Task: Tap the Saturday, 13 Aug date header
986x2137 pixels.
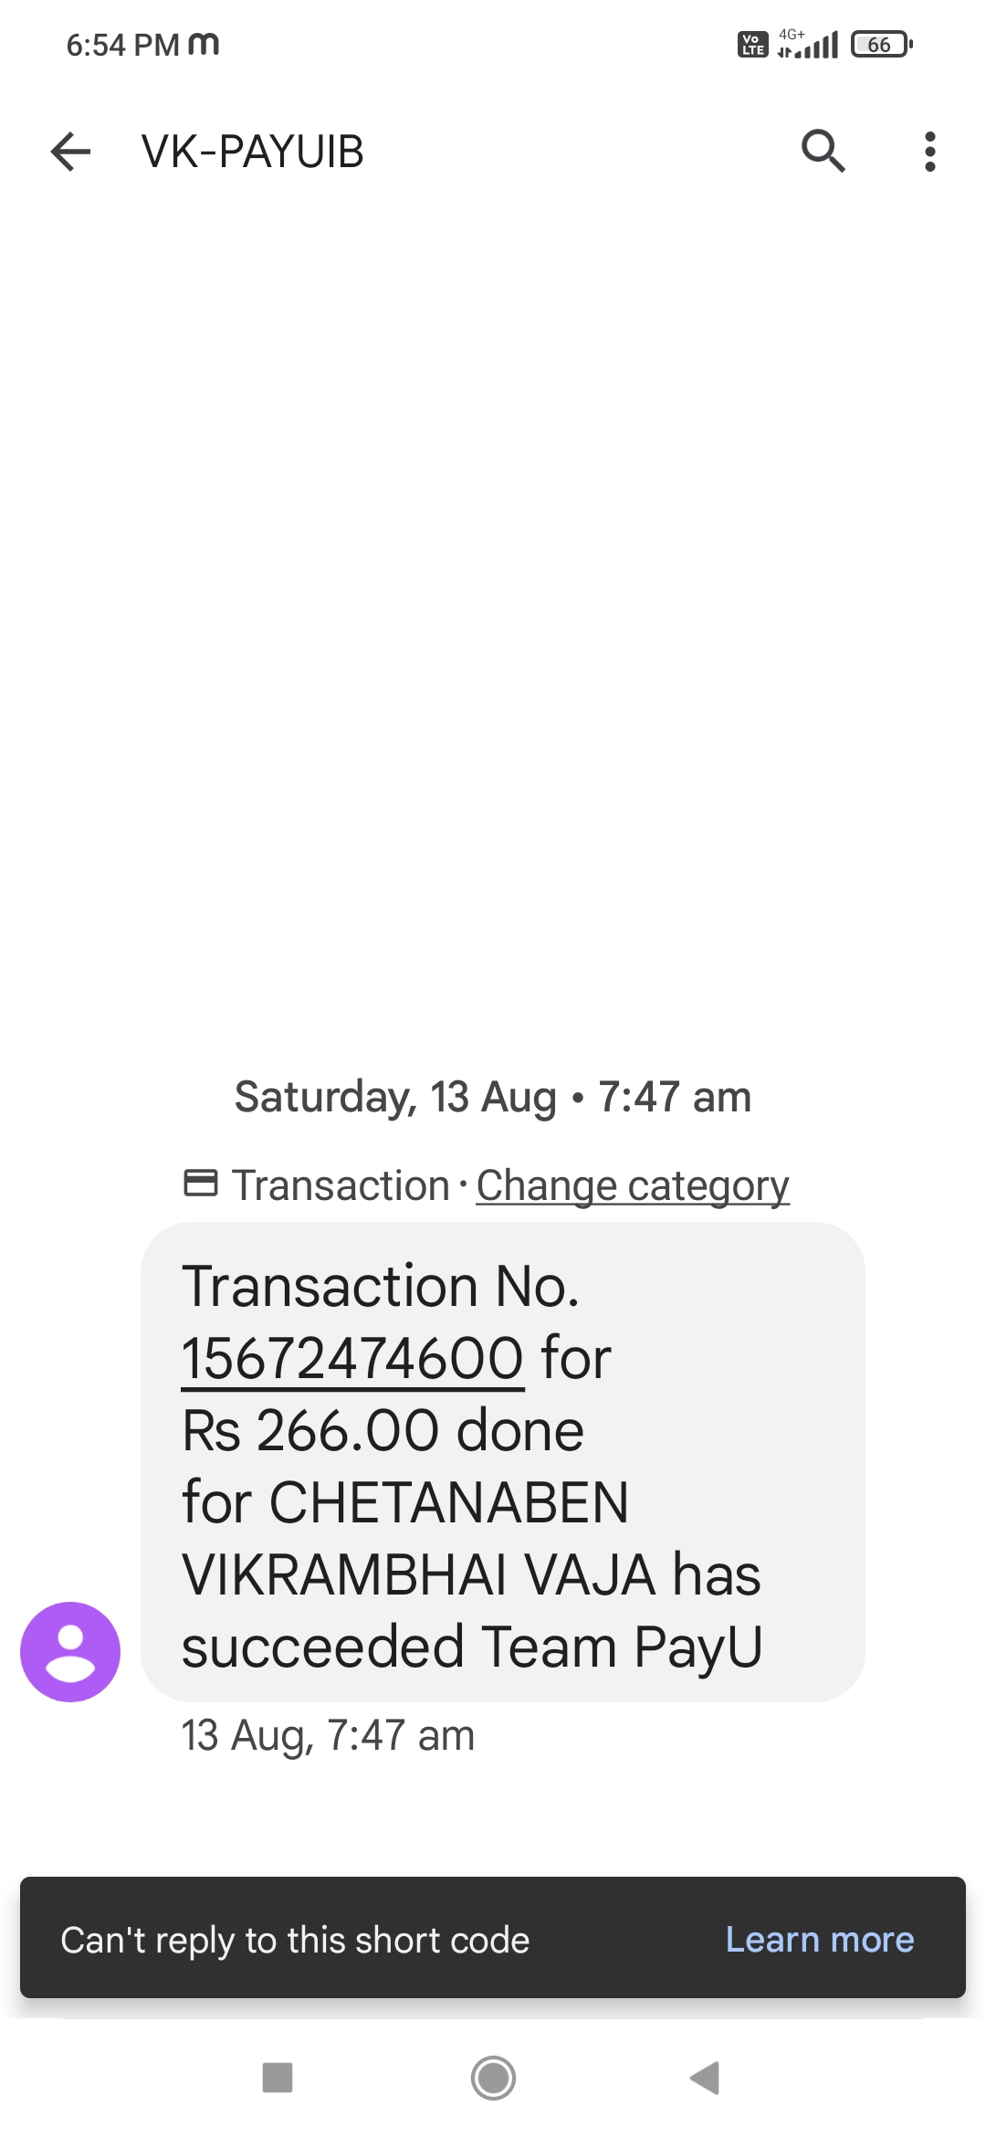Action: point(493,1097)
